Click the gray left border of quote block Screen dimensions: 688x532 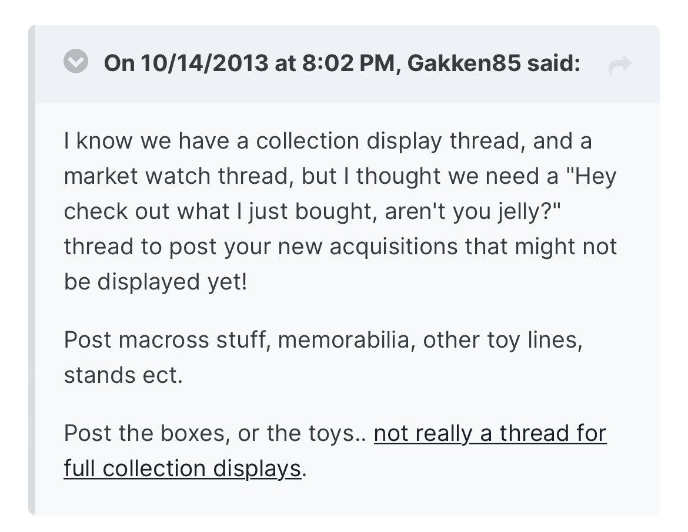pyautogui.click(x=32, y=270)
